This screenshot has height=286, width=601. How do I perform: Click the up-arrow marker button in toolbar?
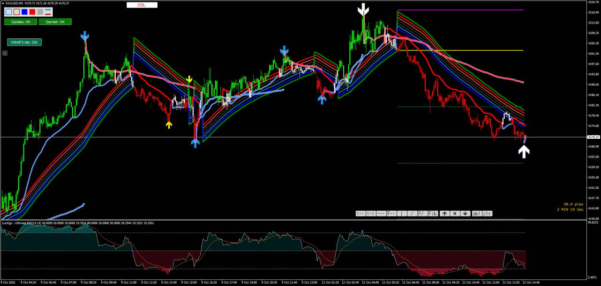[x=444, y=214]
